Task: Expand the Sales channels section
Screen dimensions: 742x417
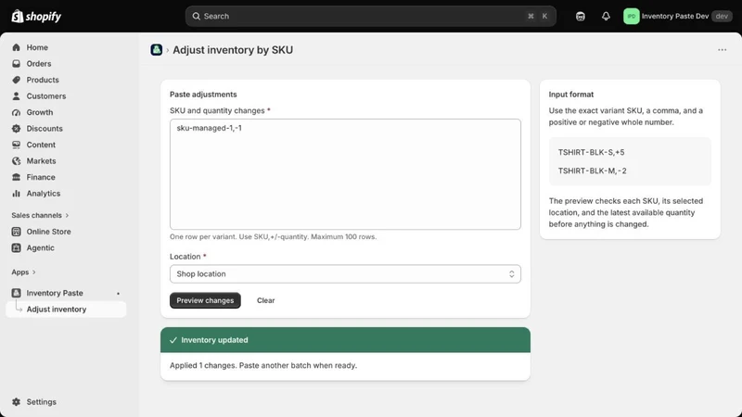Action: [40, 215]
